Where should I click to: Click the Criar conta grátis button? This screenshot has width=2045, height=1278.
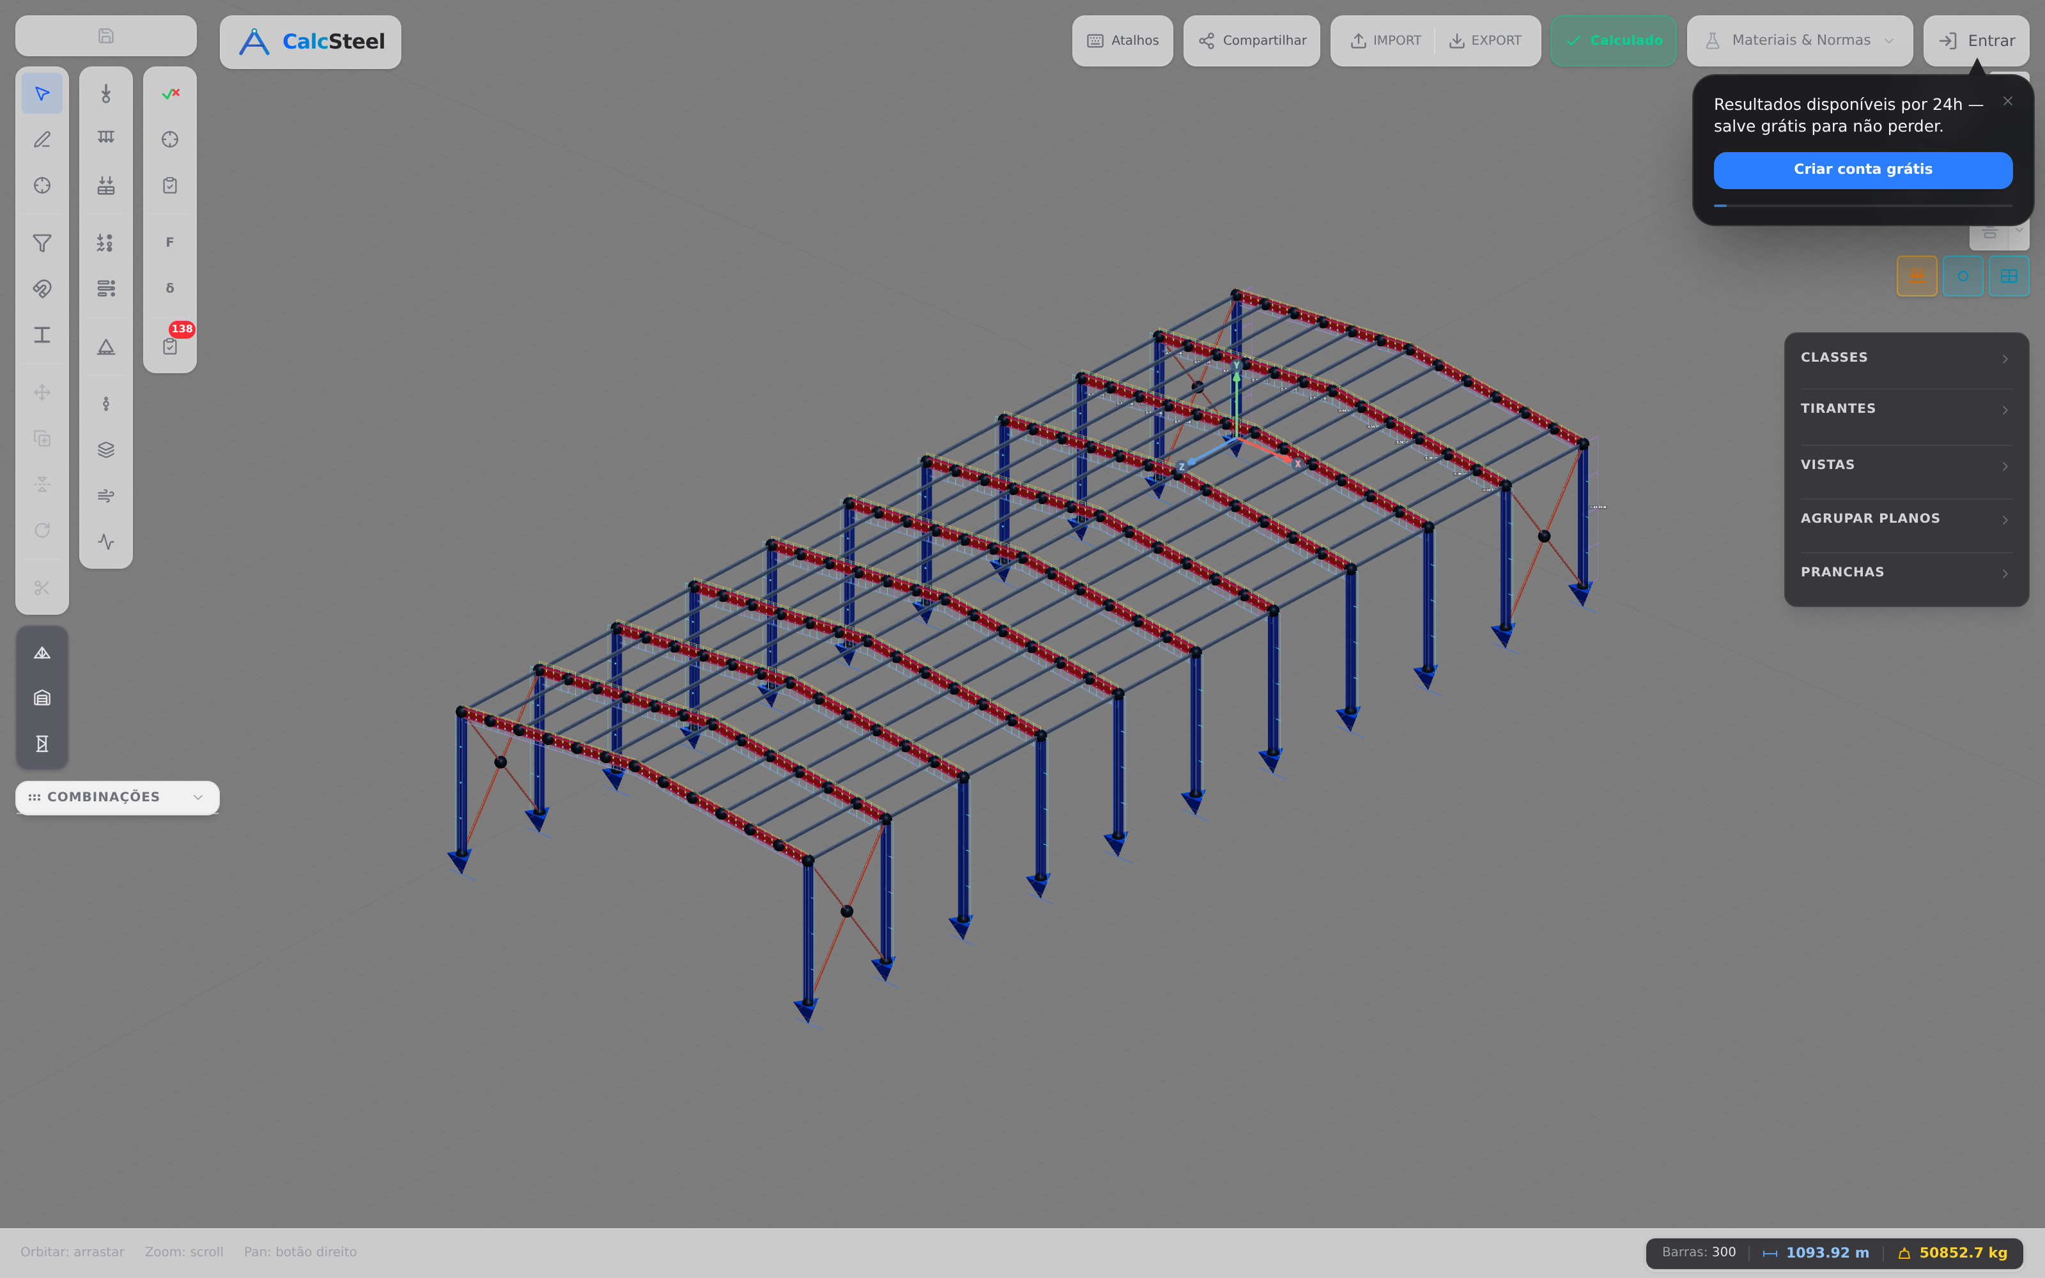[1862, 170]
